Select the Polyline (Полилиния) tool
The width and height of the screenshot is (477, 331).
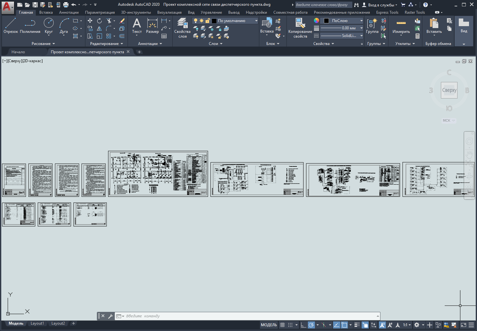(x=30, y=26)
